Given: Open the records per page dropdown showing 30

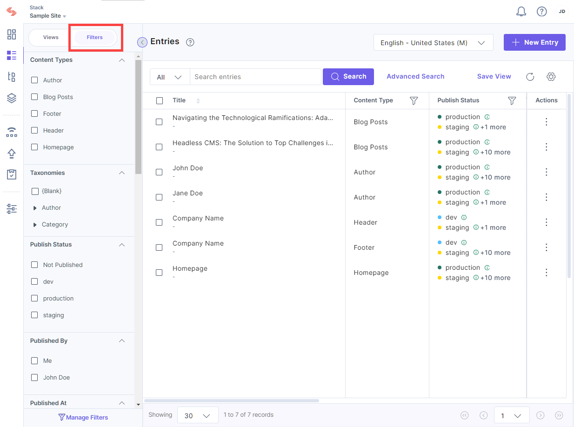Looking at the screenshot, I should [198, 415].
